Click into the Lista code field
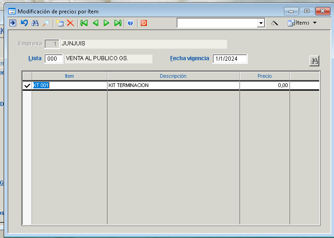Image resolution: width=334 pixels, height=238 pixels. (x=54, y=59)
